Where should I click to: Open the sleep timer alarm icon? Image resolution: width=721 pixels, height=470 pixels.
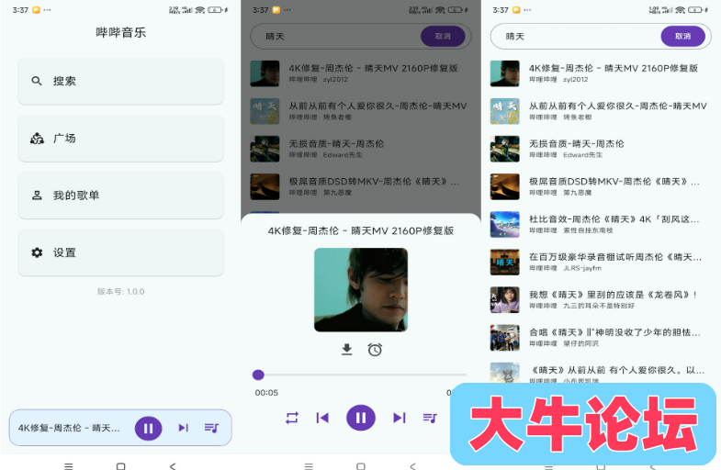tap(375, 350)
